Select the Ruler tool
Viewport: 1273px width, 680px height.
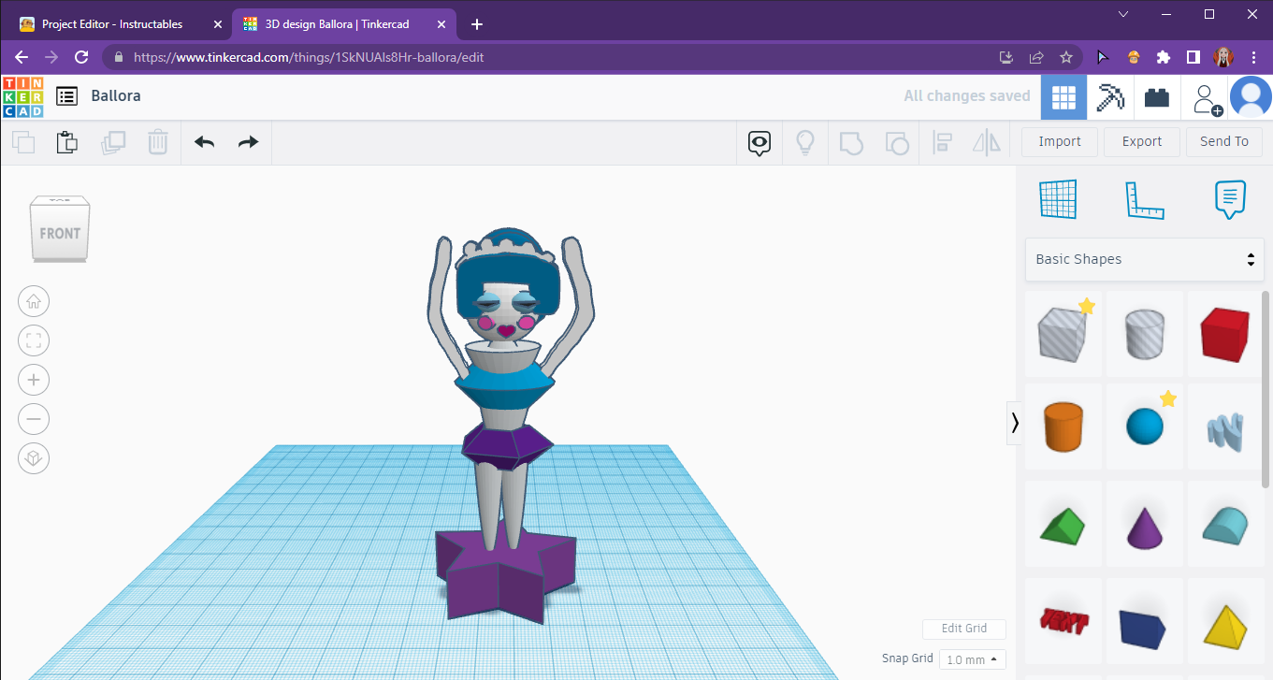[x=1144, y=199]
